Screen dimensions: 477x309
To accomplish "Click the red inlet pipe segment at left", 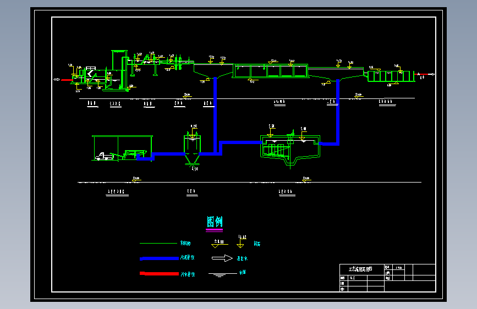I will (x=67, y=80).
